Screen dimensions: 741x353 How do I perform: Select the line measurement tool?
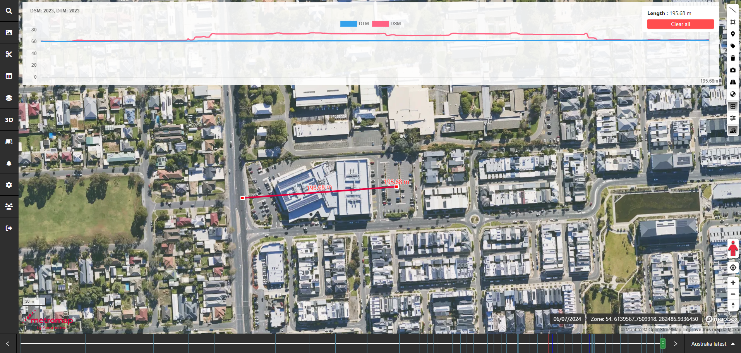point(732,10)
